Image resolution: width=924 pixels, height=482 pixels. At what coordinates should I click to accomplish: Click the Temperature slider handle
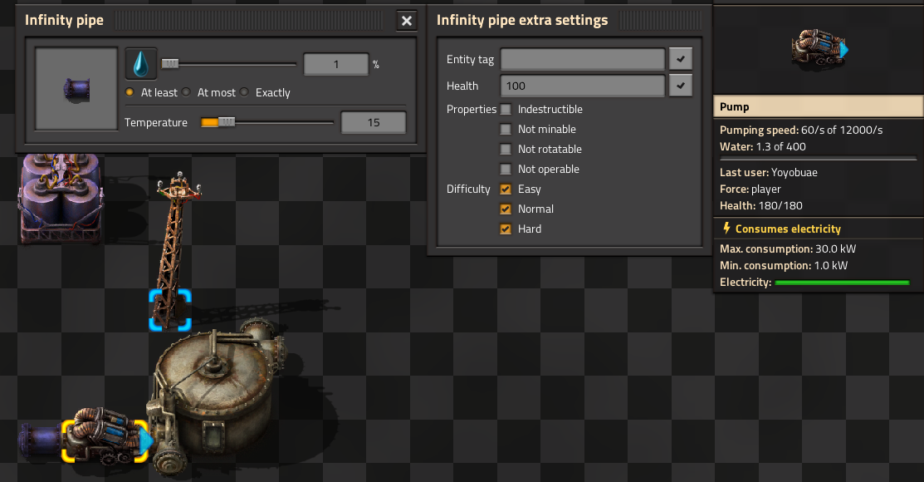pyautogui.click(x=225, y=122)
